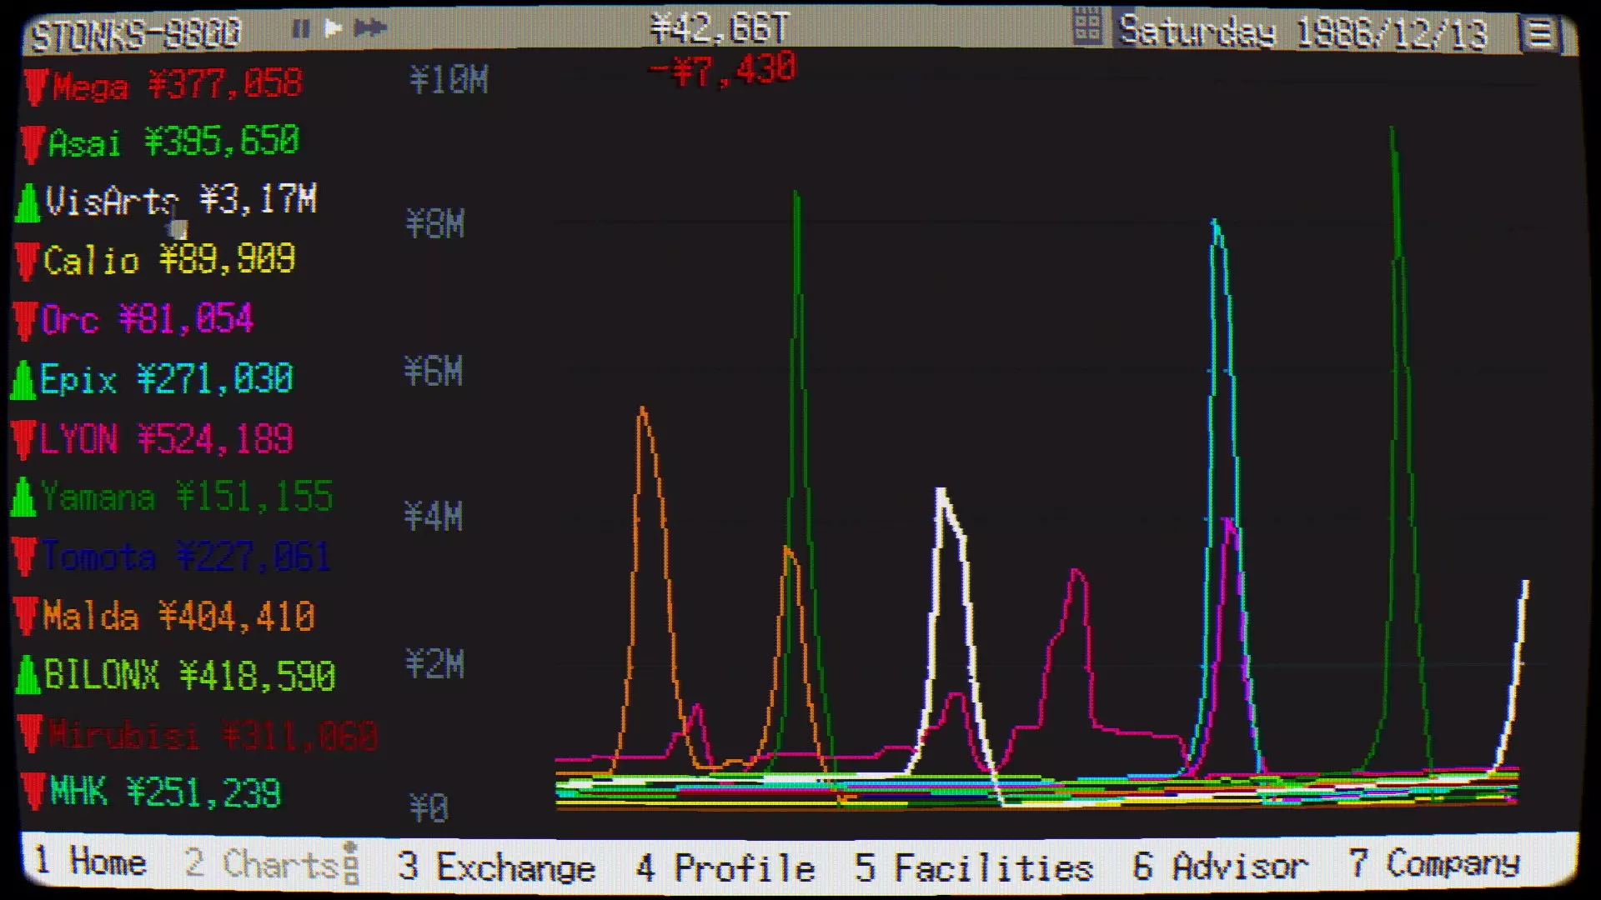Open the 5 Facilities tab
Image resolution: width=1601 pixels, height=900 pixels.
(973, 867)
